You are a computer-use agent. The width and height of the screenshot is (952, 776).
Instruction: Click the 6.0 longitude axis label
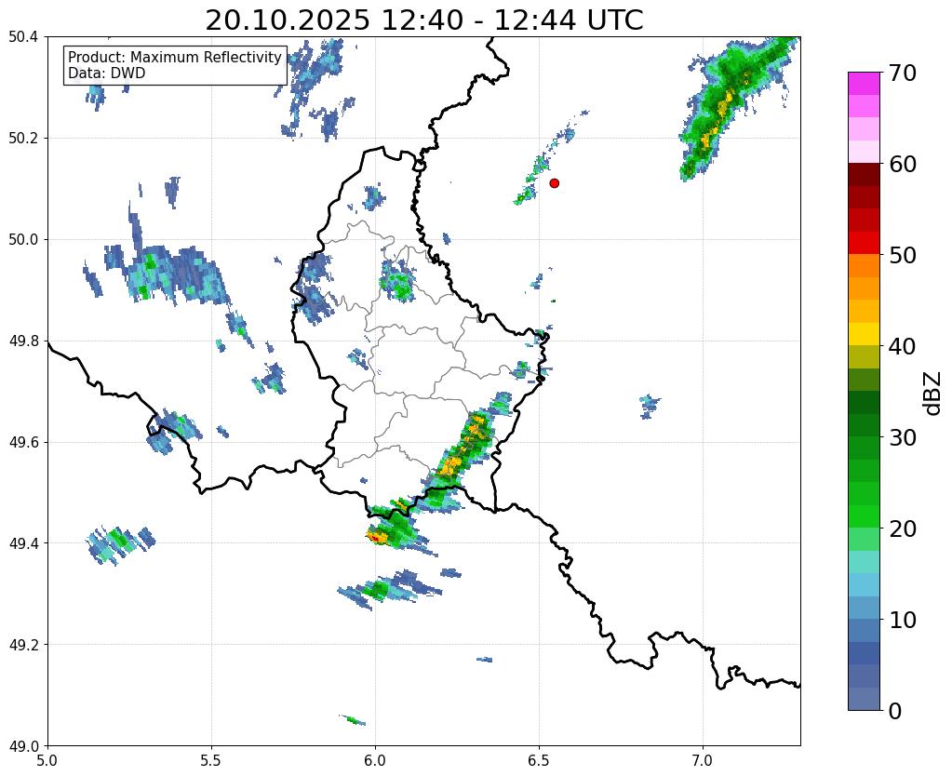(375, 761)
